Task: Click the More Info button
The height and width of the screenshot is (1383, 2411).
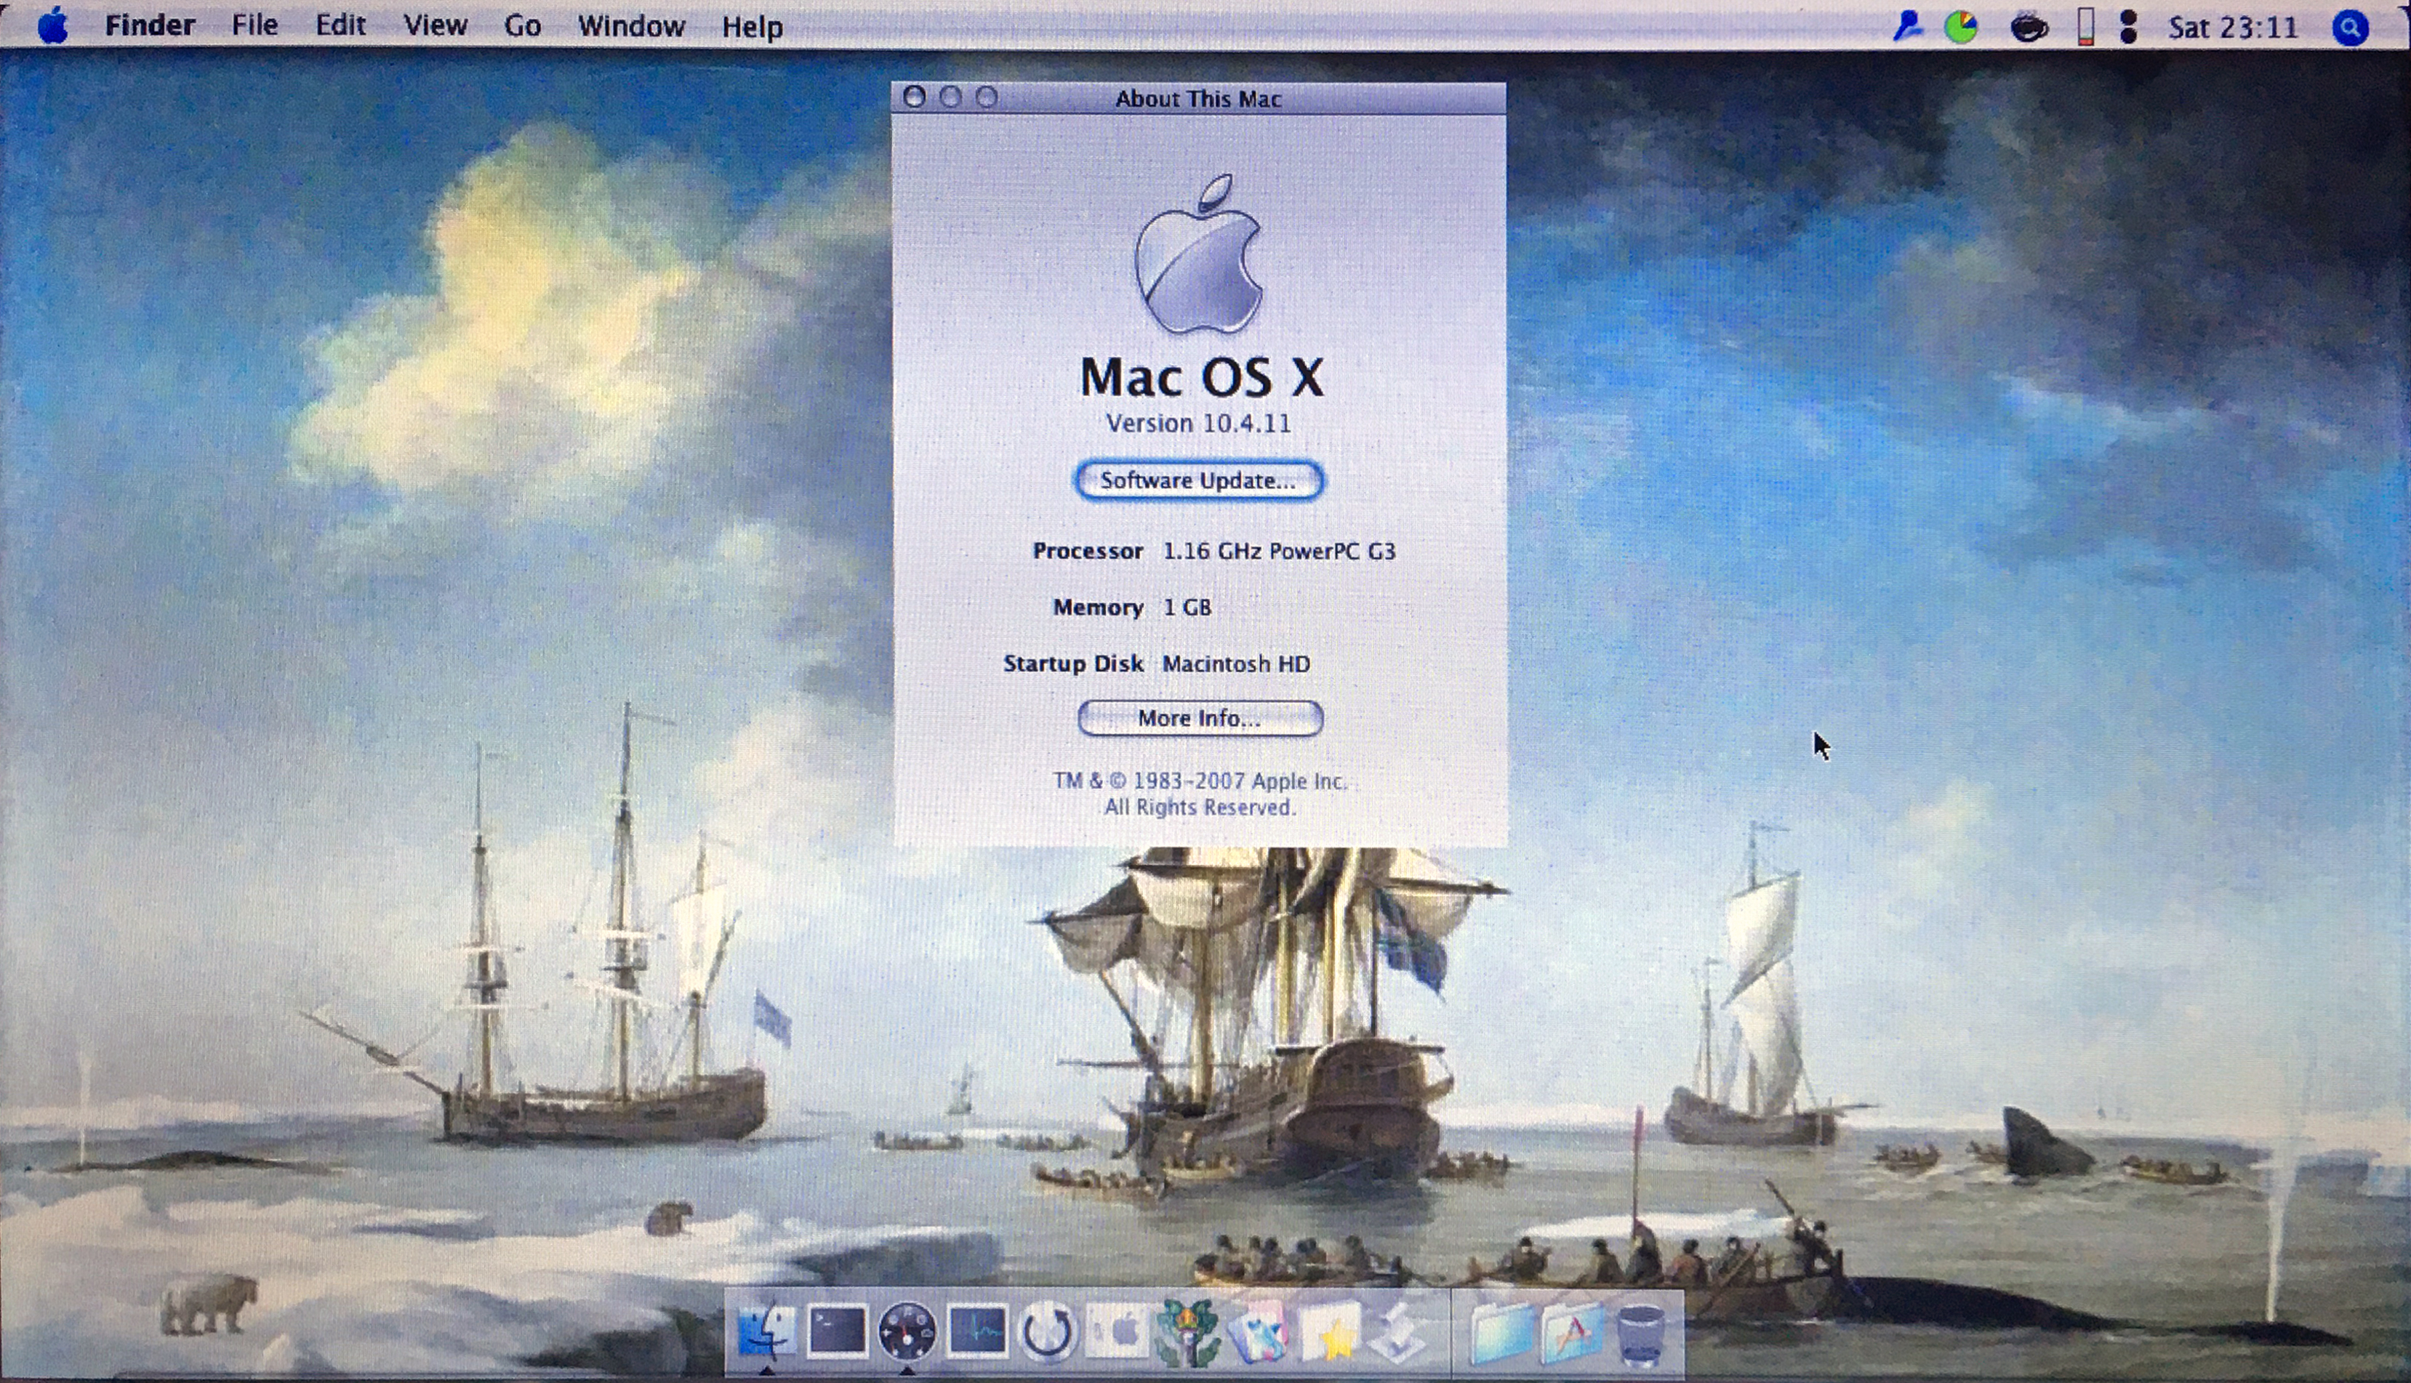Action: point(1200,718)
